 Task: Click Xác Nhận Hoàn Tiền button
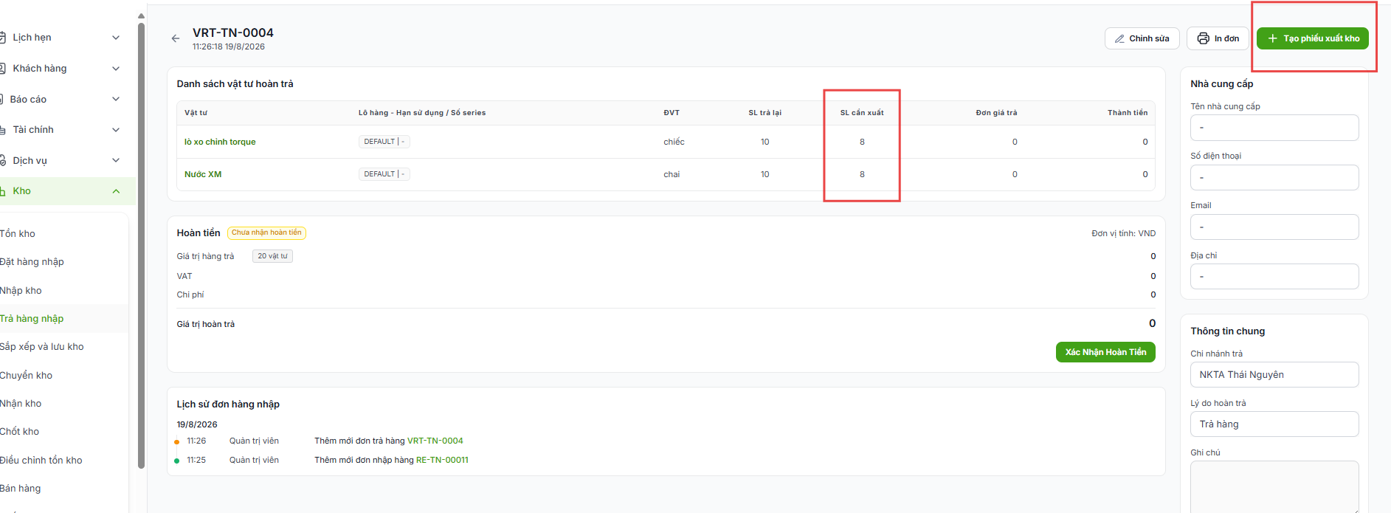[1105, 352]
